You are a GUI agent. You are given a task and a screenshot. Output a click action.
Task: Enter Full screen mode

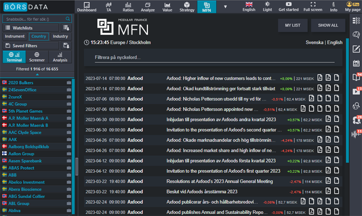pyautogui.click(x=313, y=7)
